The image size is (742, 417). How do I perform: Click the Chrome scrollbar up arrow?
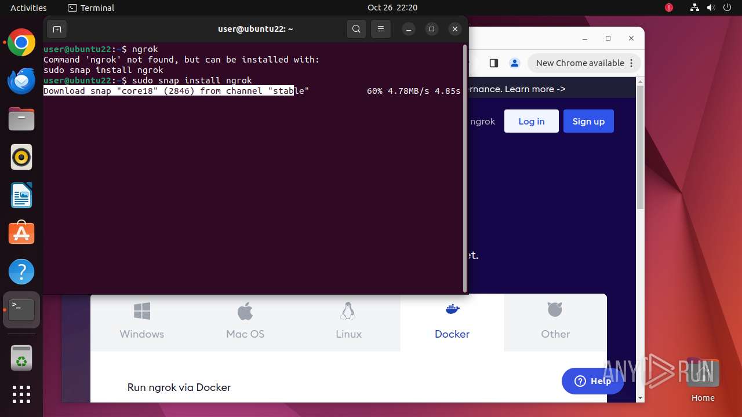click(640, 81)
